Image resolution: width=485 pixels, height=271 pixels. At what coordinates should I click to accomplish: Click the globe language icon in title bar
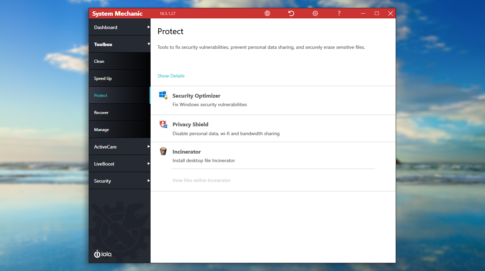267,13
